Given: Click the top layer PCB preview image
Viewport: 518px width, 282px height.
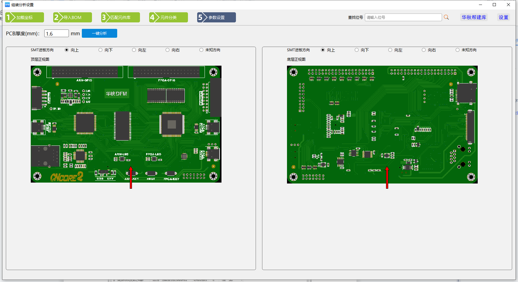Looking at the screenshot, I should point(126,124).
